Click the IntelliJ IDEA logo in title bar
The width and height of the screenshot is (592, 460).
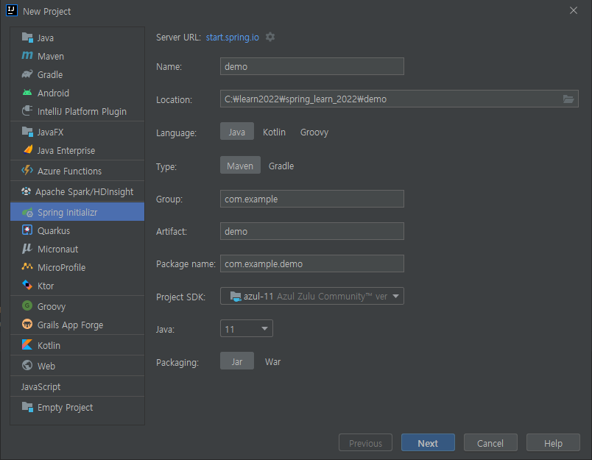(11, 10)
